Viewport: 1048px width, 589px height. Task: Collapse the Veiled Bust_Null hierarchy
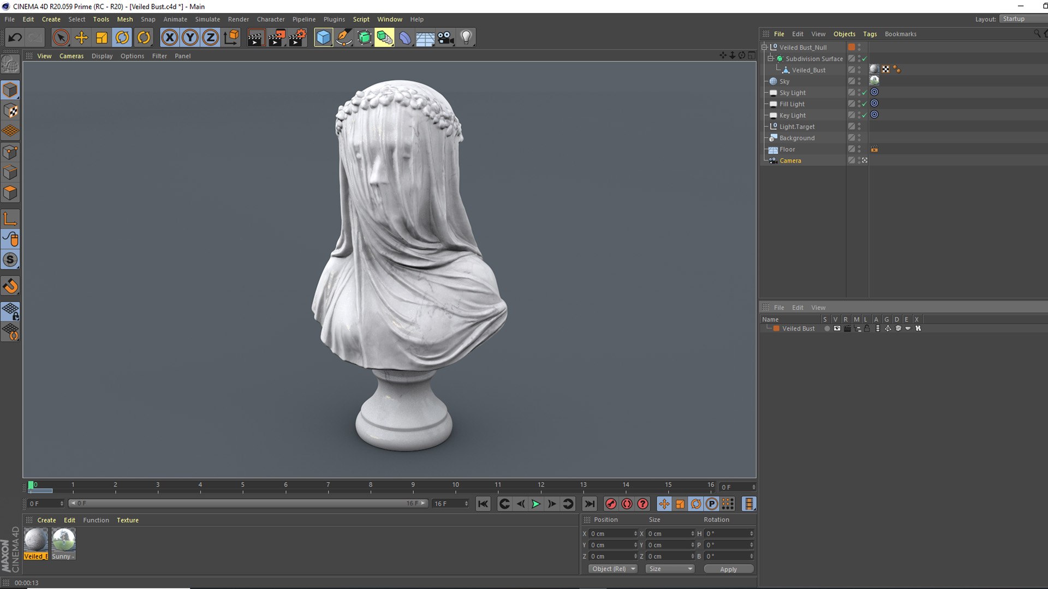pos(765,47)
